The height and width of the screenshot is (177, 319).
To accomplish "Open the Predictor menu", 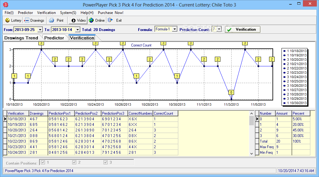I will (25, 13).
